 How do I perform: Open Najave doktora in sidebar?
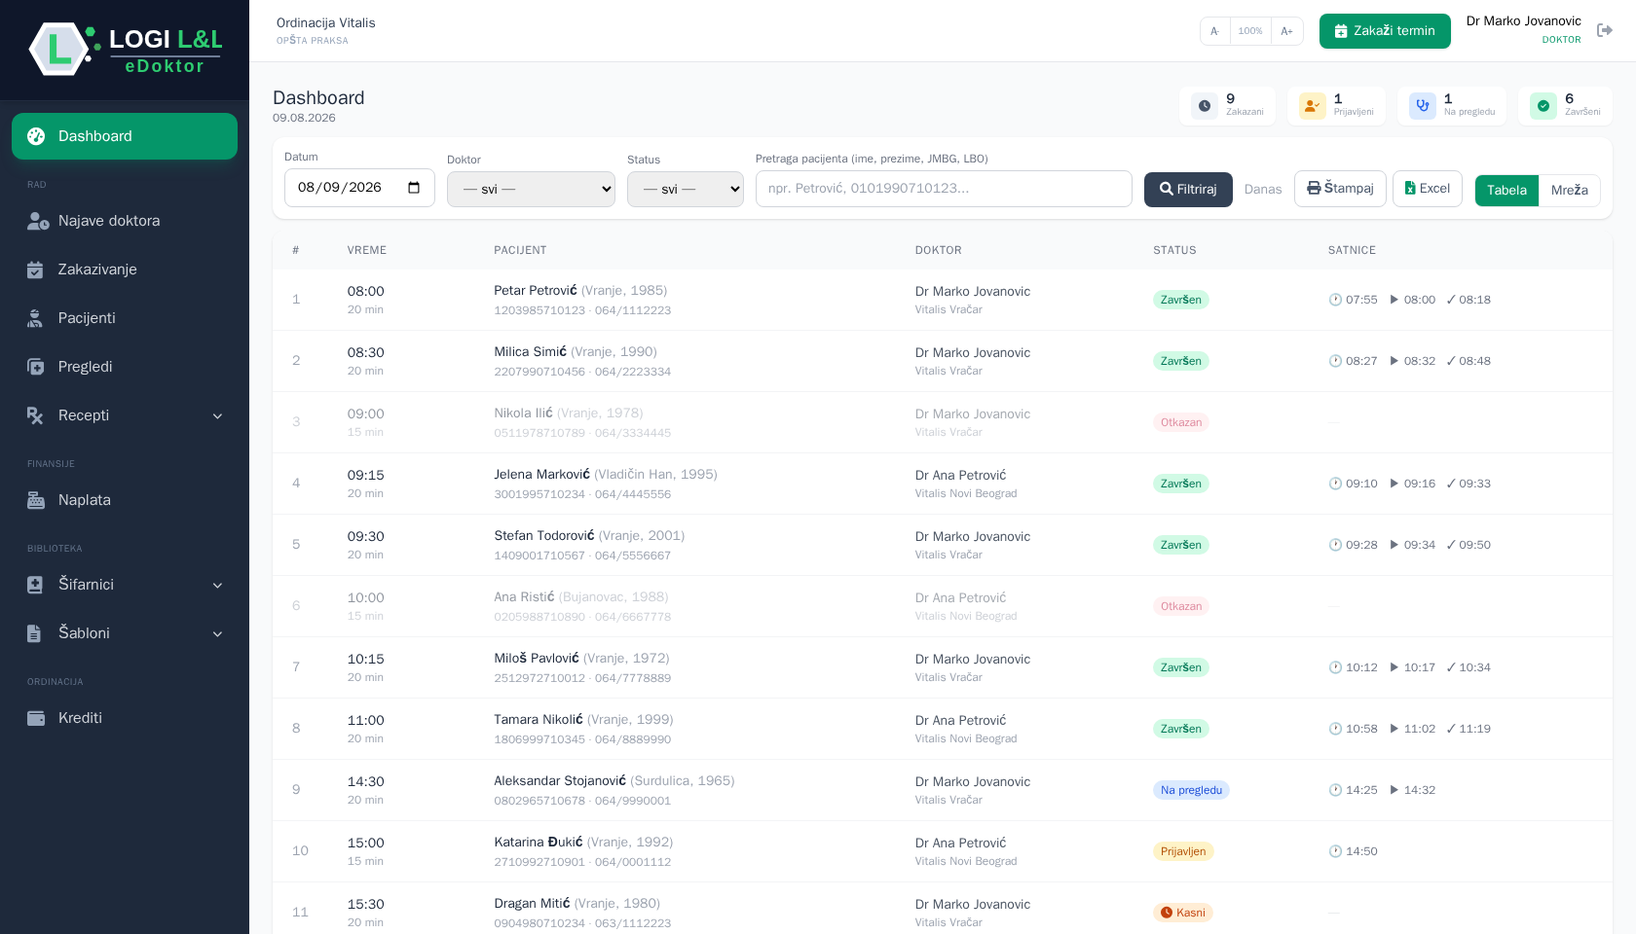point(125,221)
